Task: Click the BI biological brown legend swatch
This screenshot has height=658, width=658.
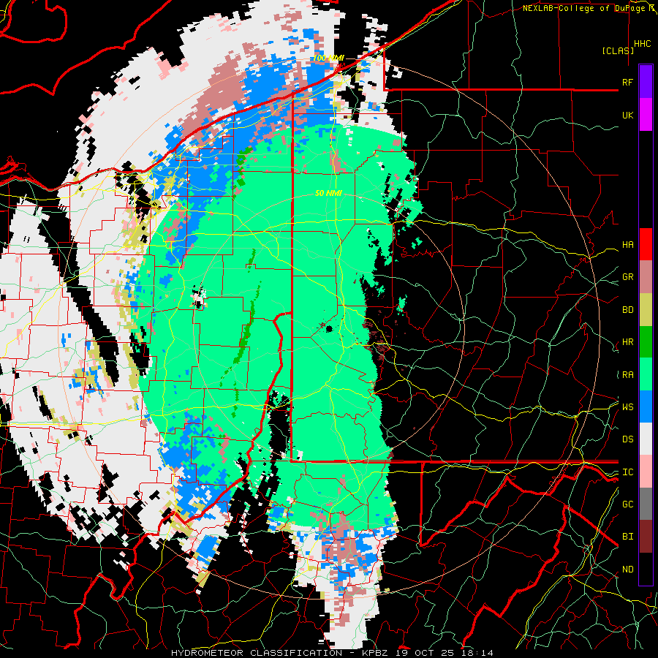Action: (646, 537)
